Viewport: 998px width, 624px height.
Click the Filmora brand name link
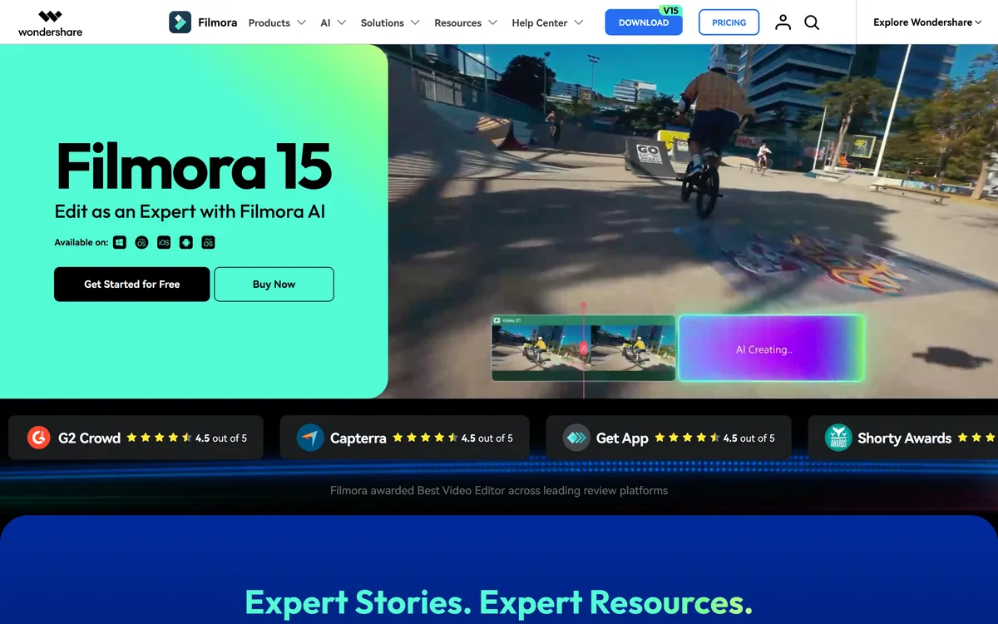click(218, 22)
